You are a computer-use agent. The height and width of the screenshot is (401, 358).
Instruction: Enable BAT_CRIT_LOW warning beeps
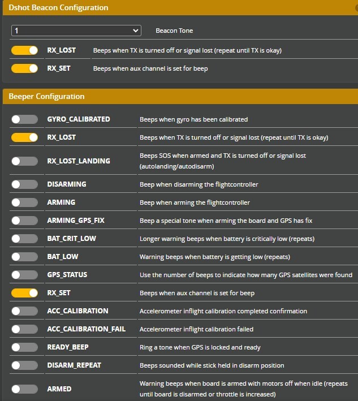click(24, 239)
